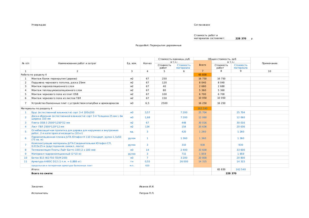The width and height of the screenshot is (309, 218).
Task: Click the "Согласовано" heading
Action: (x=202, y=25)
